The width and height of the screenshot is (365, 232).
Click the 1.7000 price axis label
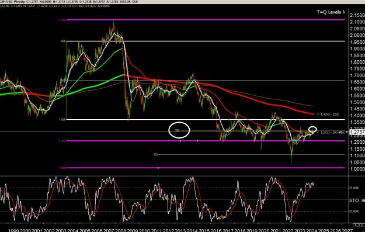click(x=357, y=75)
